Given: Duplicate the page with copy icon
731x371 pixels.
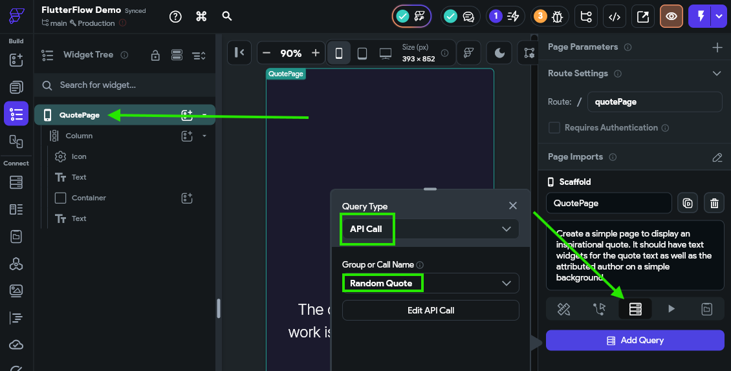Looking at the screenshot, I should tap(687, 203).
